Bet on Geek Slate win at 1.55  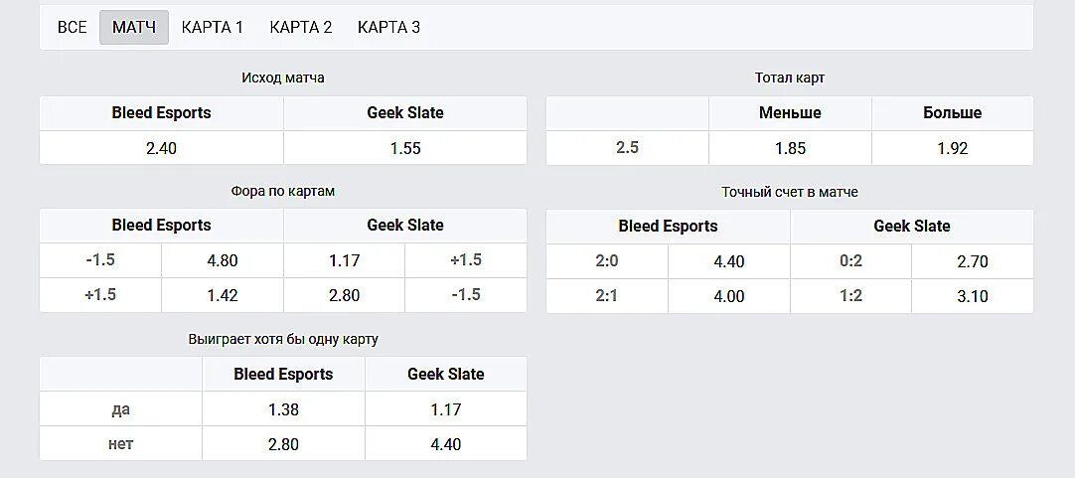pos(405,148)
